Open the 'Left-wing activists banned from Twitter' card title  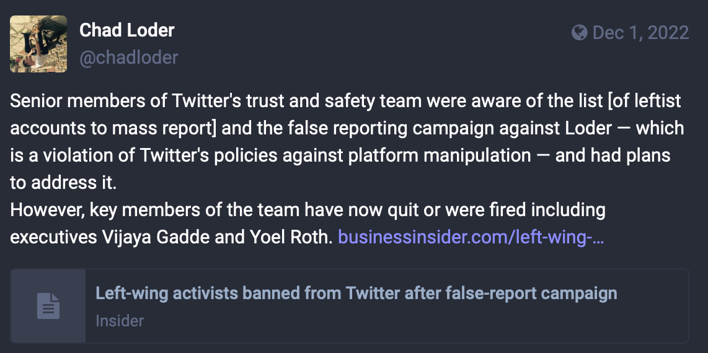[x=356, y=293]
